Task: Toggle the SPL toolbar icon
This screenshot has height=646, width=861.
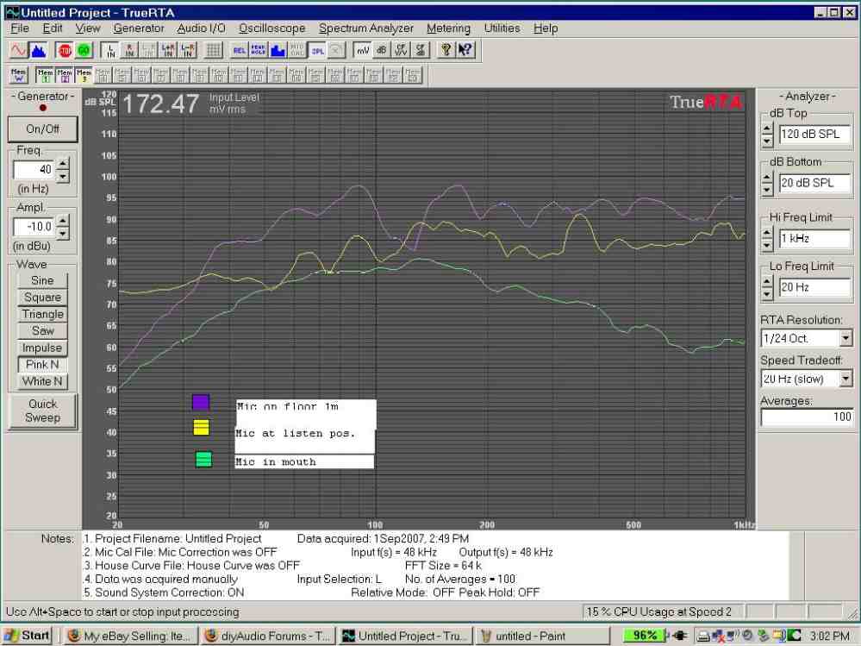Action: (317, 51)
